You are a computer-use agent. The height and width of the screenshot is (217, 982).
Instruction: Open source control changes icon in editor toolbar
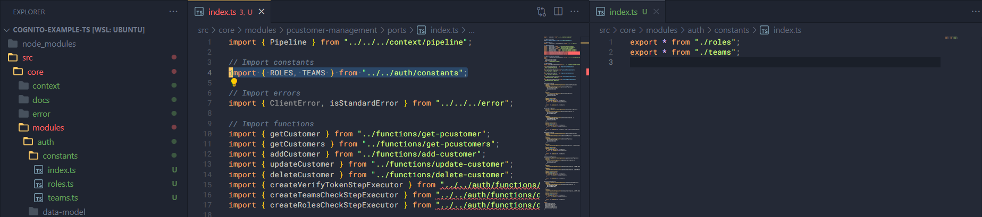point(541,12)
